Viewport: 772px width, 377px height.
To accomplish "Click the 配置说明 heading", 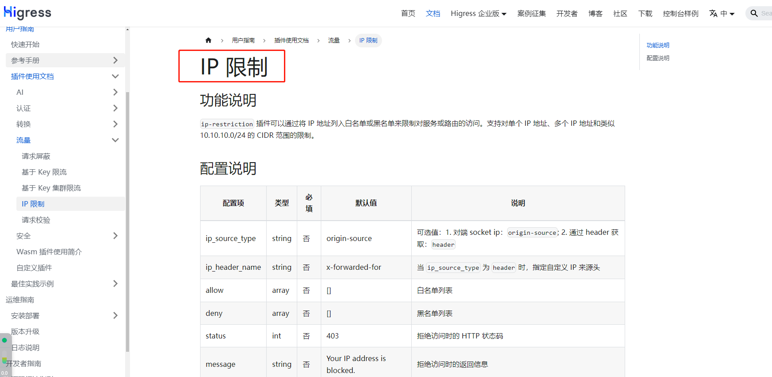I will pos(228,168).
